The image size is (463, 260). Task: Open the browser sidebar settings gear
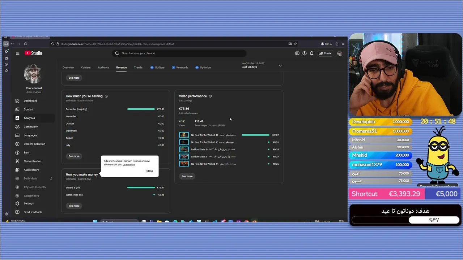coord(6,214)
